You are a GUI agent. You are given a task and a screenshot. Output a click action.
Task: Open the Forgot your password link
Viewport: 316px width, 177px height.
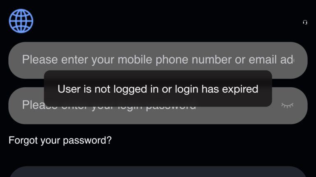point(60,140)
